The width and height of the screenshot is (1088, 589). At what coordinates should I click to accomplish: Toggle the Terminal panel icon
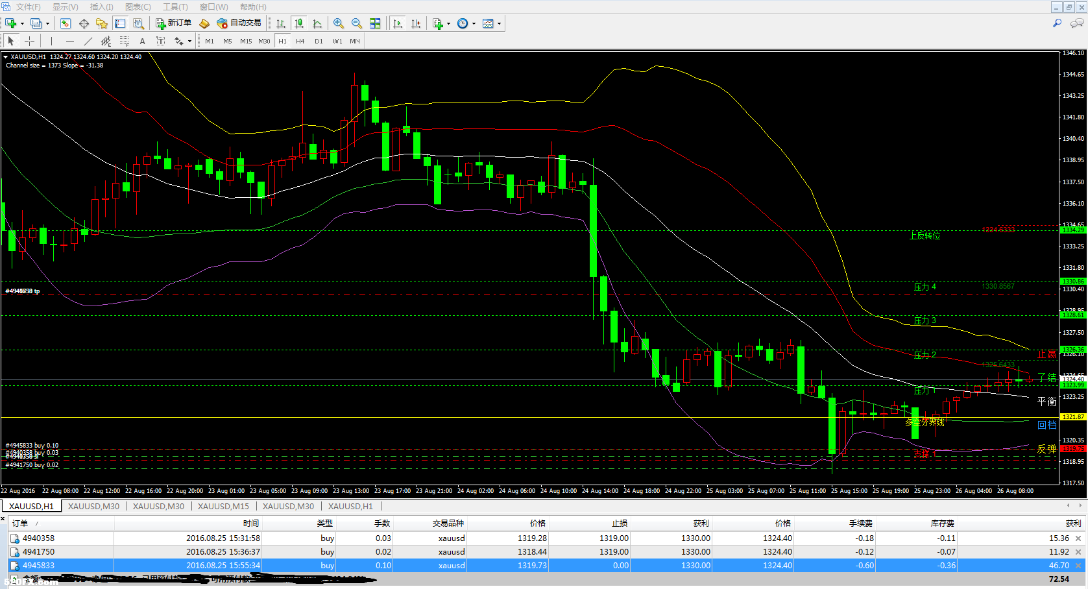(120, 23)
